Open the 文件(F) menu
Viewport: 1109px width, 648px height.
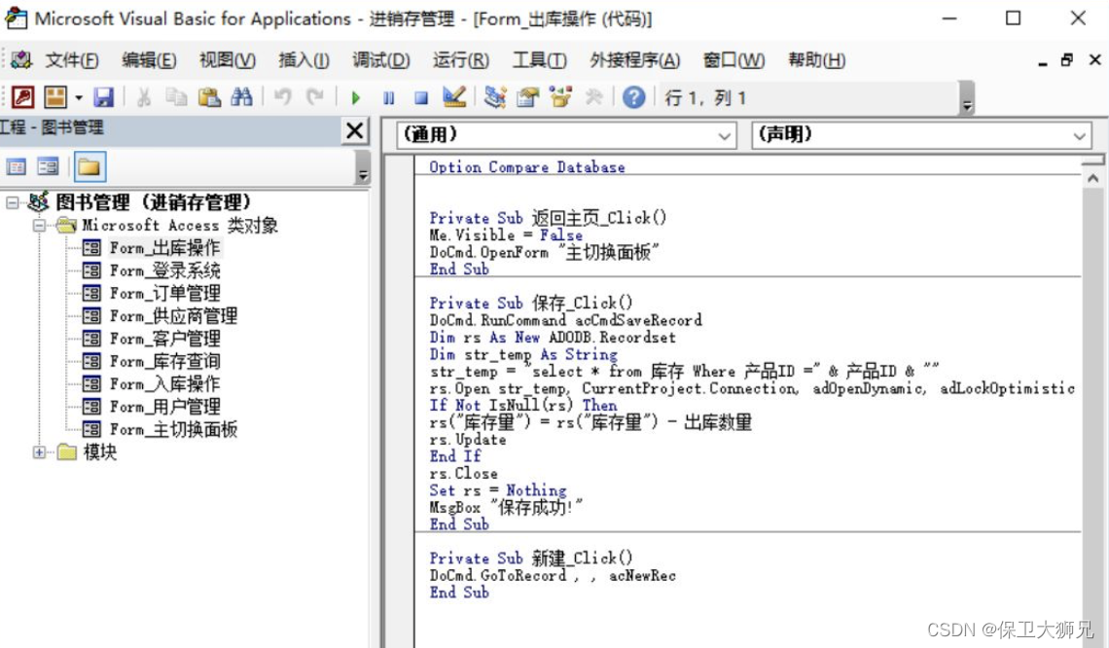(72, 61)
